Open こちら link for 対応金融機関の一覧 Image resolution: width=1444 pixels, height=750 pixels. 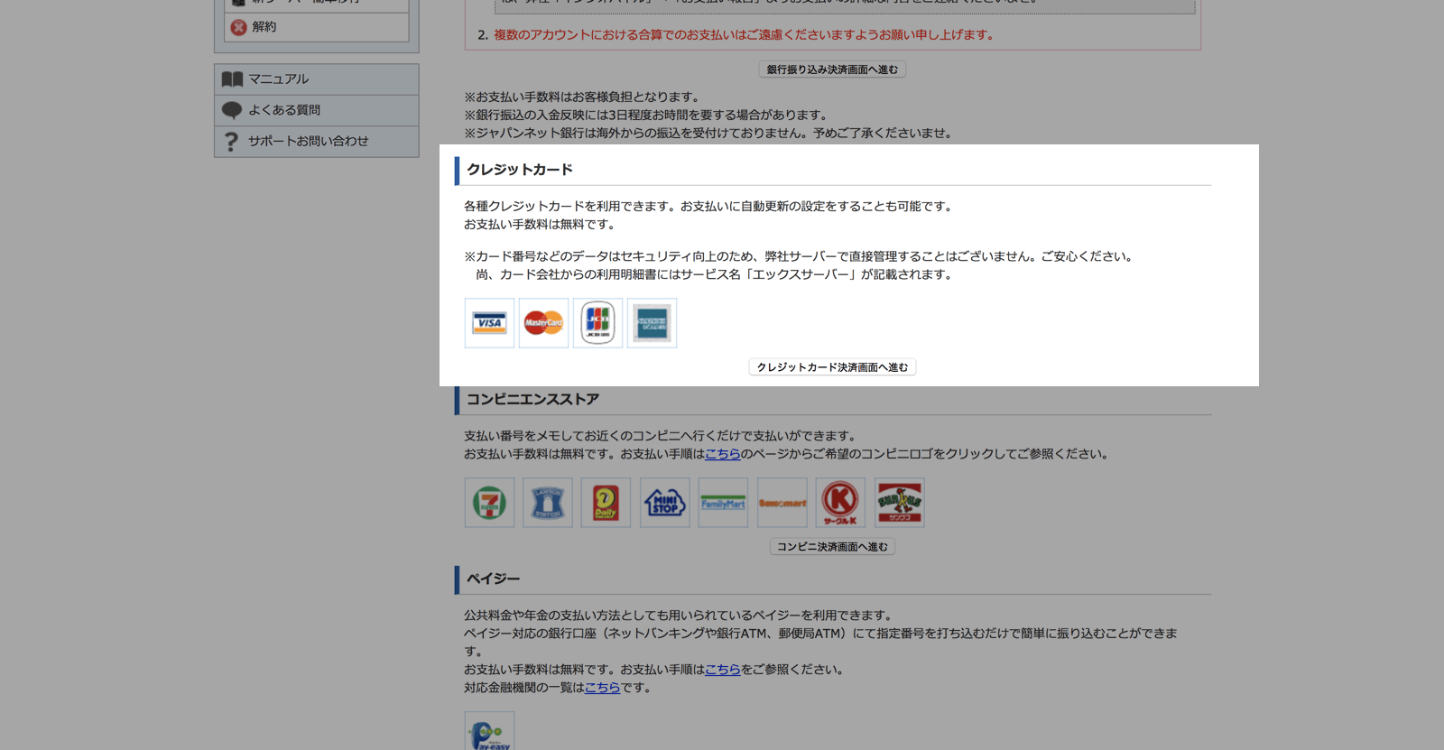[x=603, y=688]
